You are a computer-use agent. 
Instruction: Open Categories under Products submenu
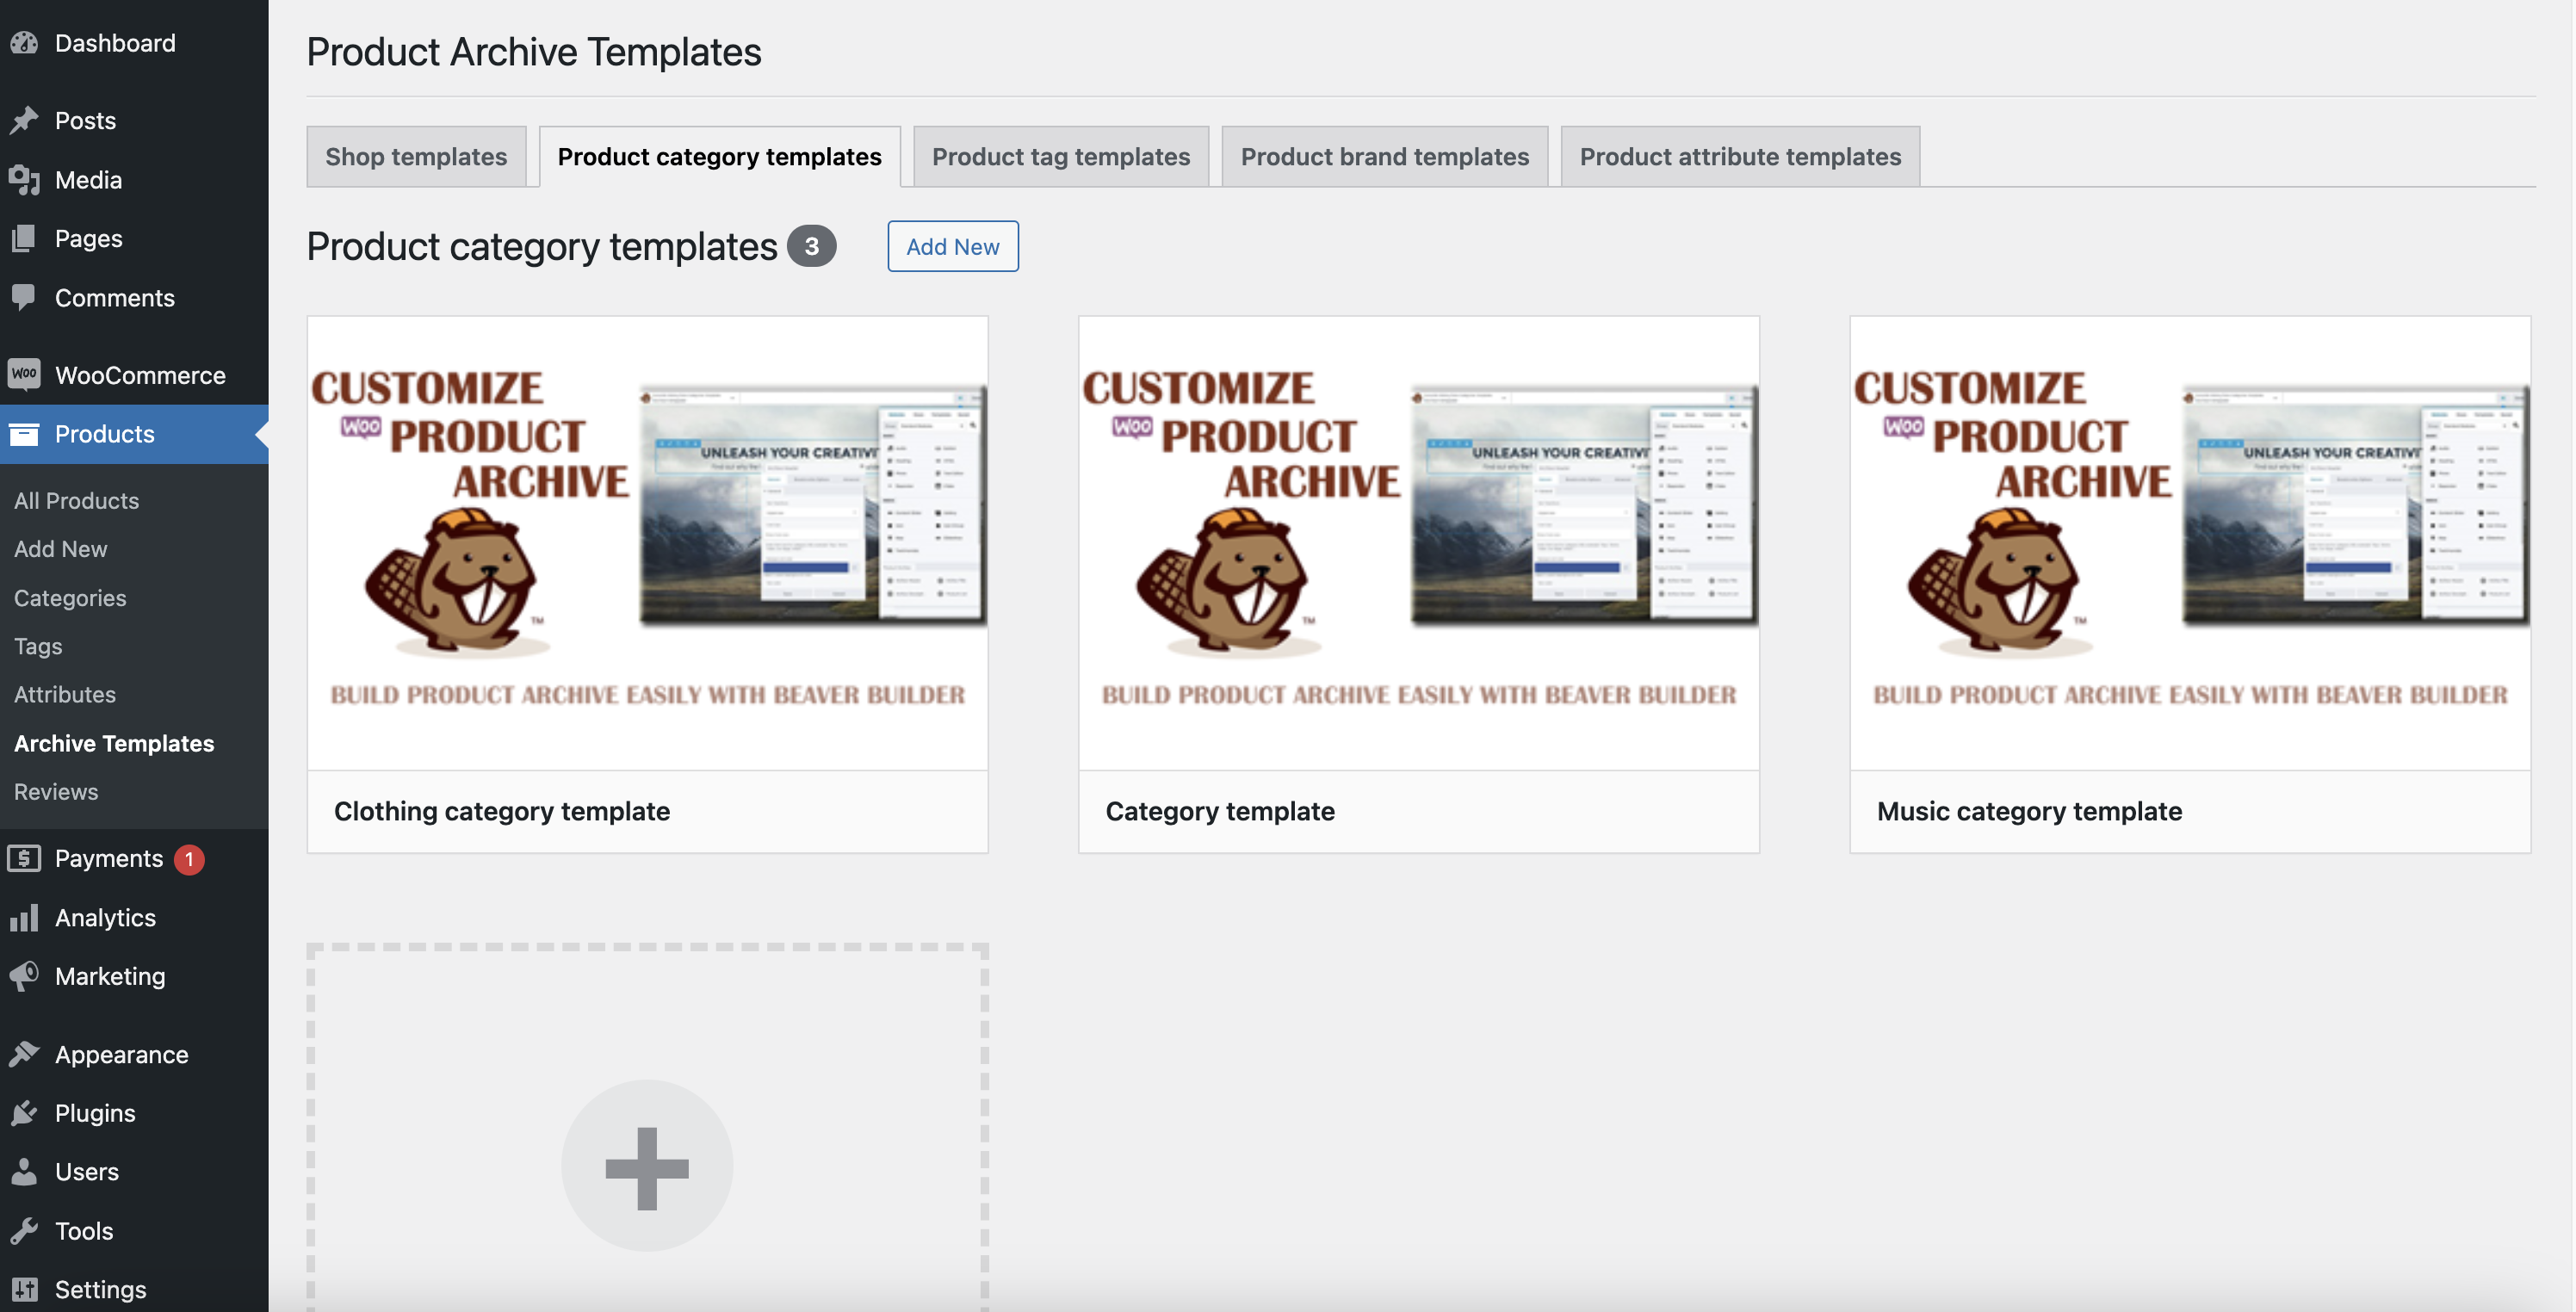pyautogui.click(x=70, y=597)
